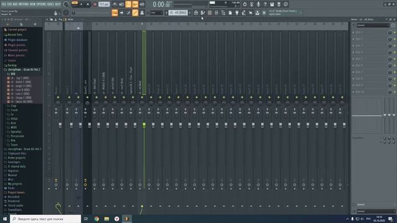Start playback with the play button
This screenshot has height=223, width=397.
click(x=81, y=4)
